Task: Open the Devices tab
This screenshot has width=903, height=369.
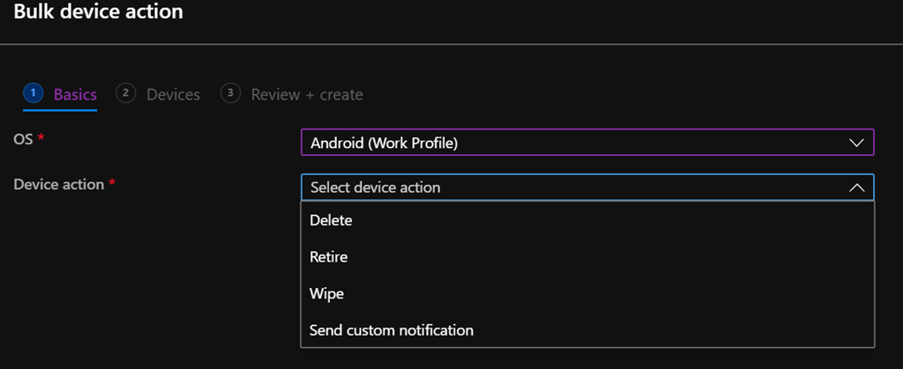Action: (173, 94)
